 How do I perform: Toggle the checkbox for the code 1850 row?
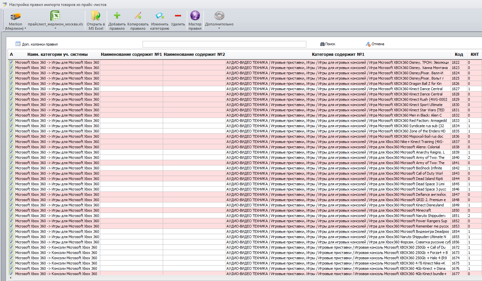pos(11,210)
